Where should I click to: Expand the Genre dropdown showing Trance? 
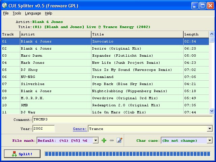[210, 129]
